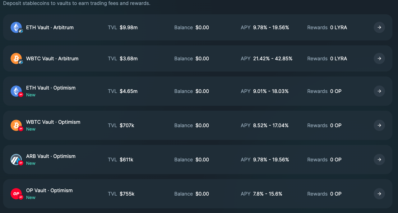Open the OP Vault · Optimism title

point(49,190)
